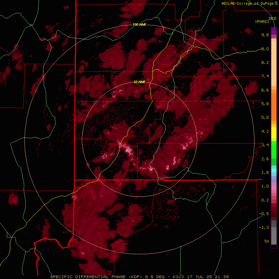Click the -1.3 color scale value
The height and width of the screenshot is (279, 279).
point(264,228)
